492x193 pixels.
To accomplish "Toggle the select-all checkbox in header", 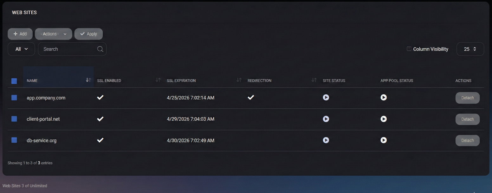I will tap(14, 81).
